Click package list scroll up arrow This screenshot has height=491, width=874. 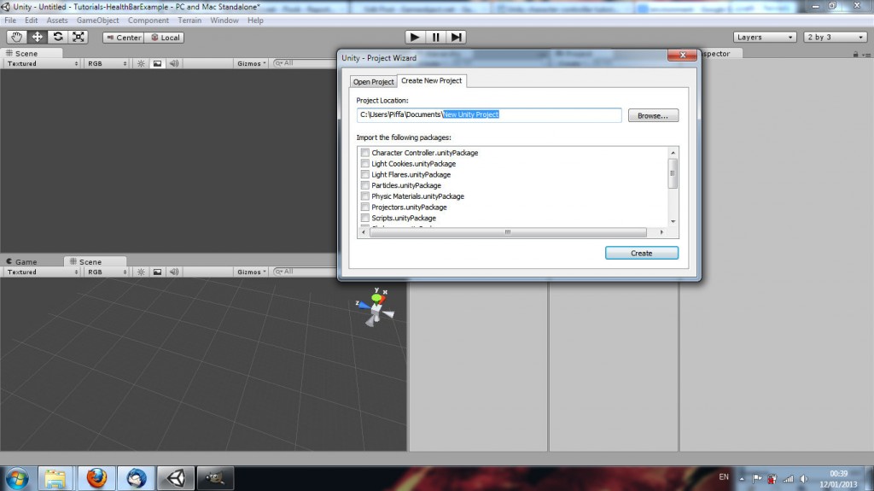coord(673,152)
